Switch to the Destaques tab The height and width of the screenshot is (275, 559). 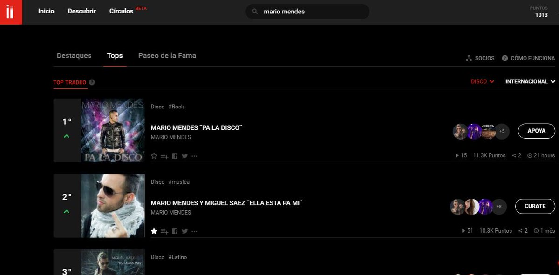click(x=74, y=55)
